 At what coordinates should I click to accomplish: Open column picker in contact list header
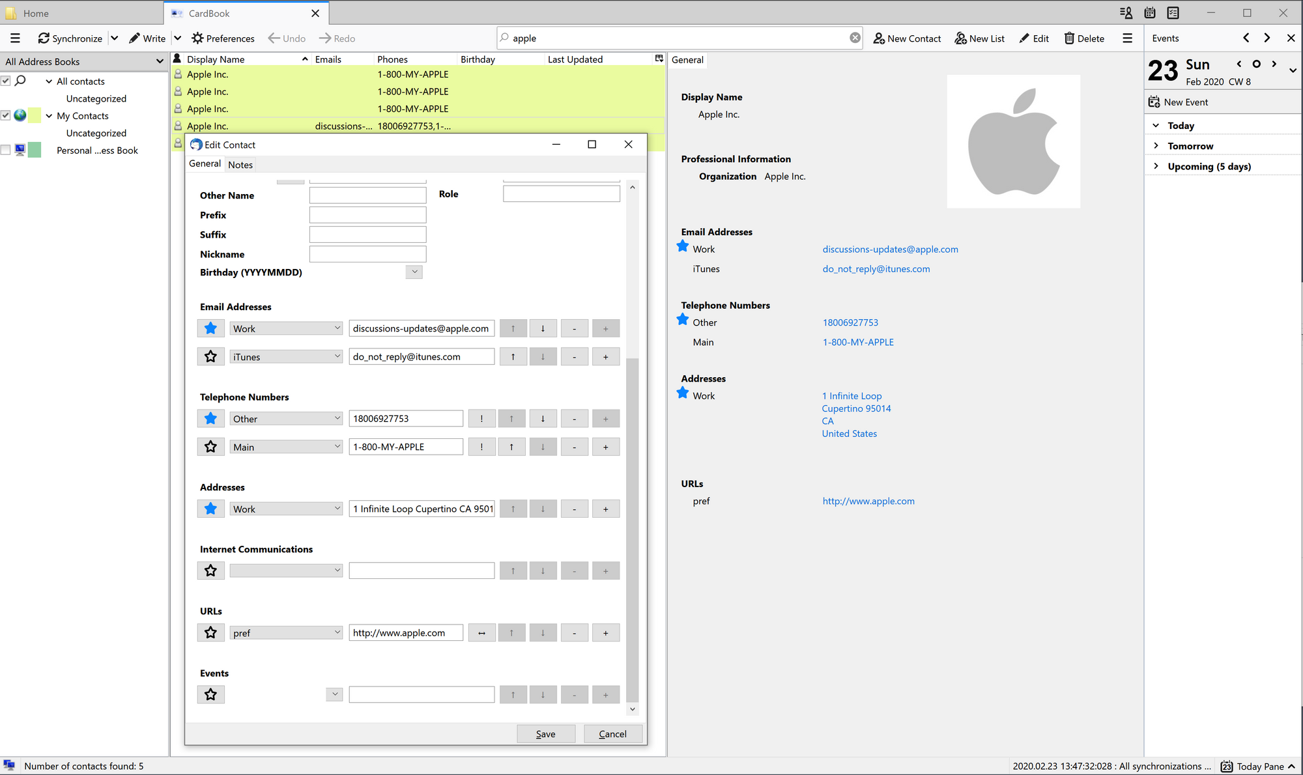pyautogui.click(x=659, y=59)
